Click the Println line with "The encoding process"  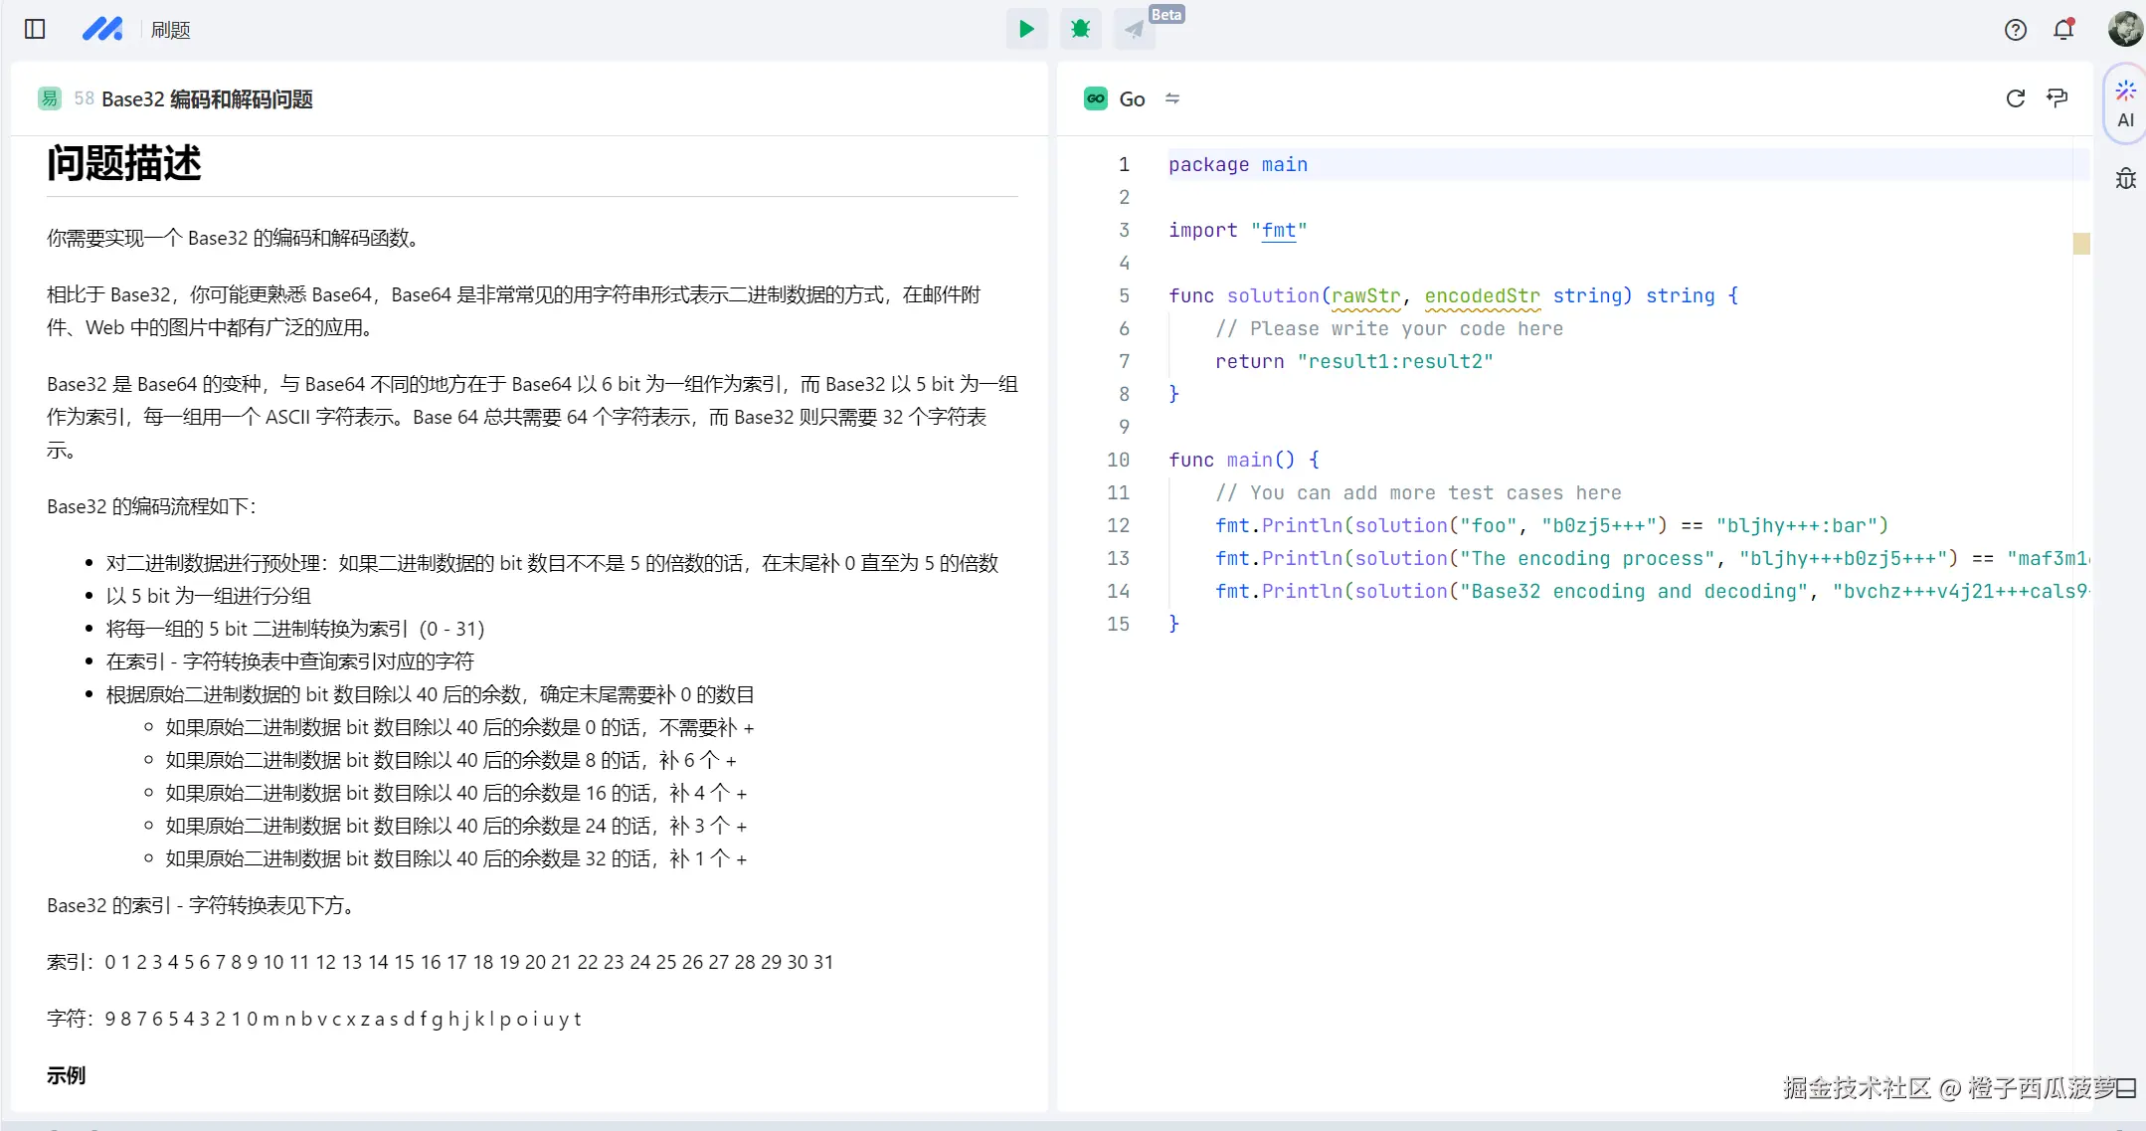coord(1652,558)
